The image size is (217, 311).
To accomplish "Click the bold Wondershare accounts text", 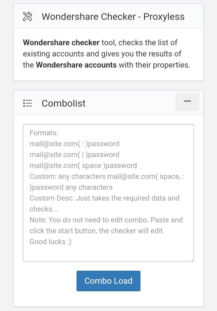I will (76, 65).
